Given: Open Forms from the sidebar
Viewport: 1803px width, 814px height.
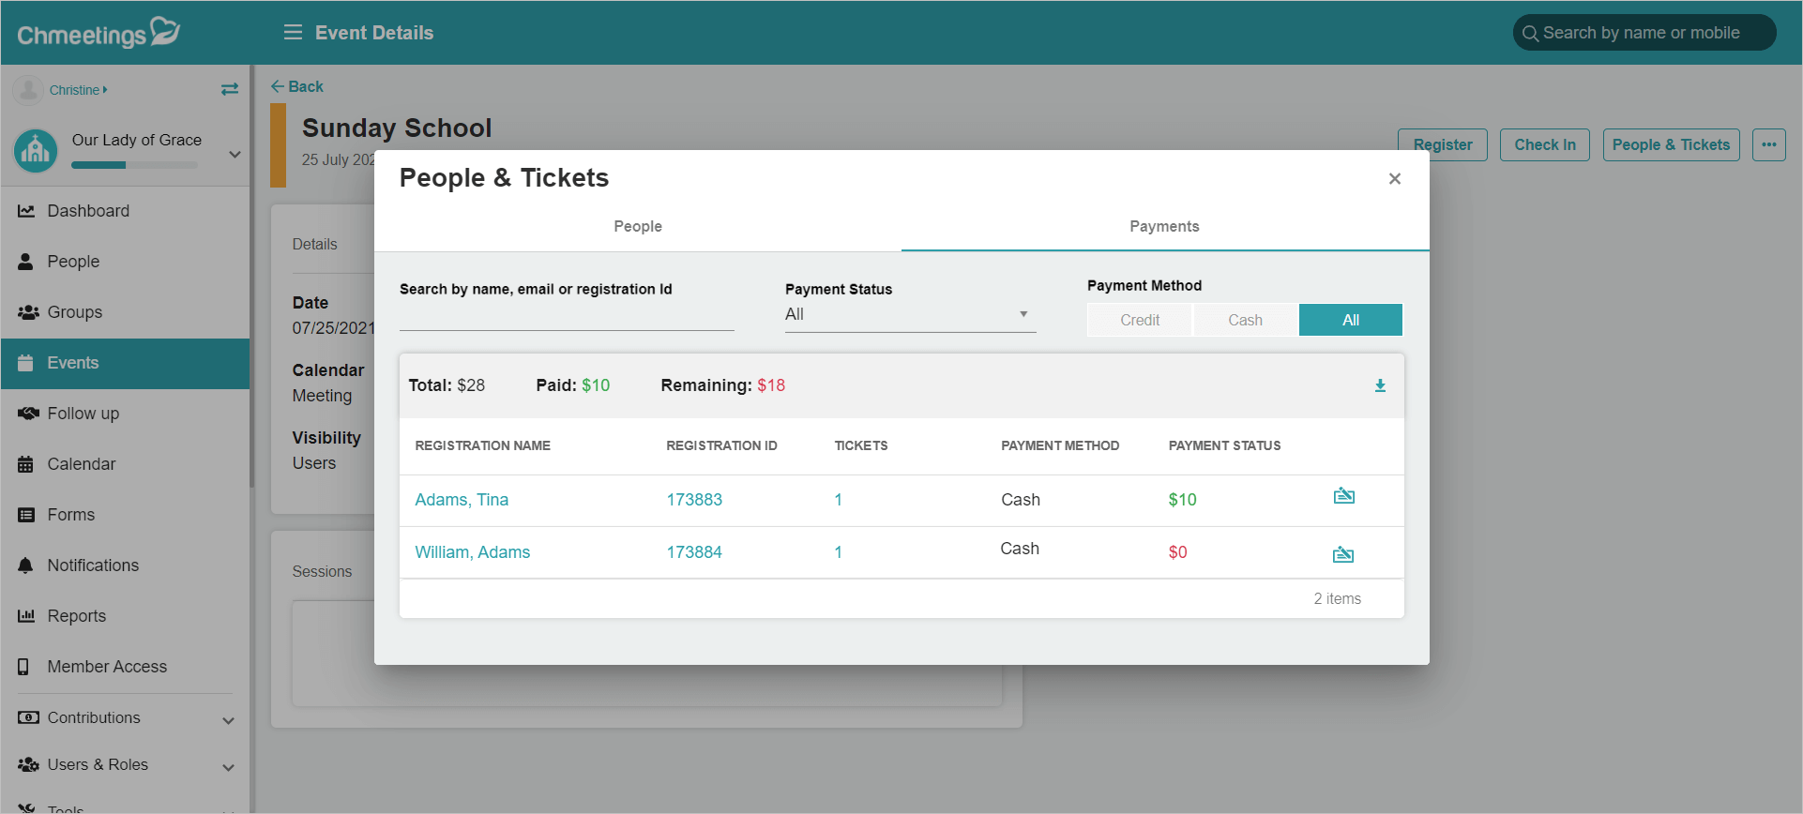Looking at the screenshot, I should [x=125, y=515].
